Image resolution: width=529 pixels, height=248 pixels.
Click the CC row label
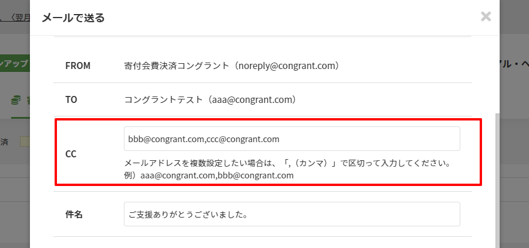click(71, 154)
